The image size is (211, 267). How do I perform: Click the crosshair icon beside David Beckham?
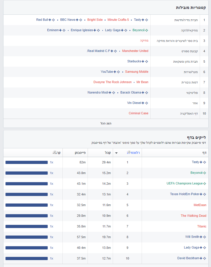(x=205, y=258)
